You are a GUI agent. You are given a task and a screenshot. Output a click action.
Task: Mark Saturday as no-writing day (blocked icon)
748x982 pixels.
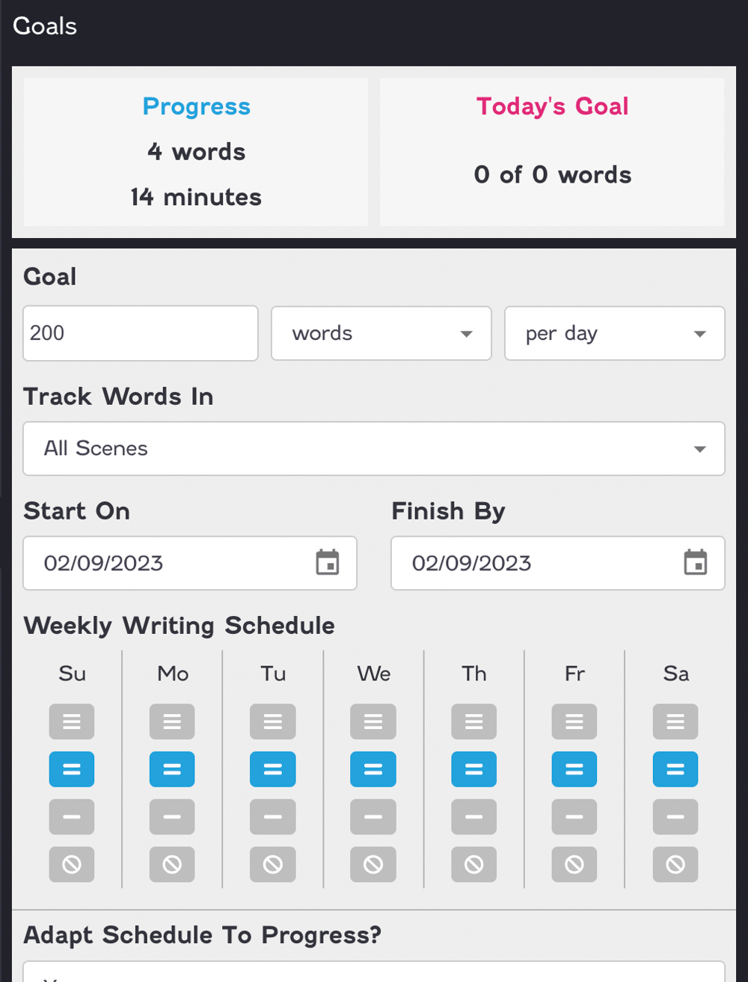click(675, 864)
